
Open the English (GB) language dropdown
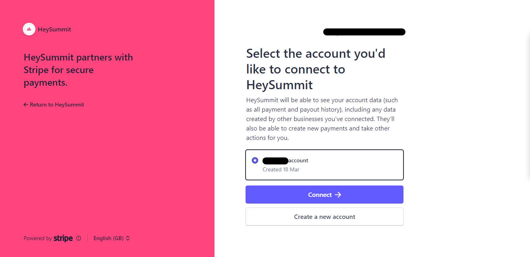pos(112,238)
